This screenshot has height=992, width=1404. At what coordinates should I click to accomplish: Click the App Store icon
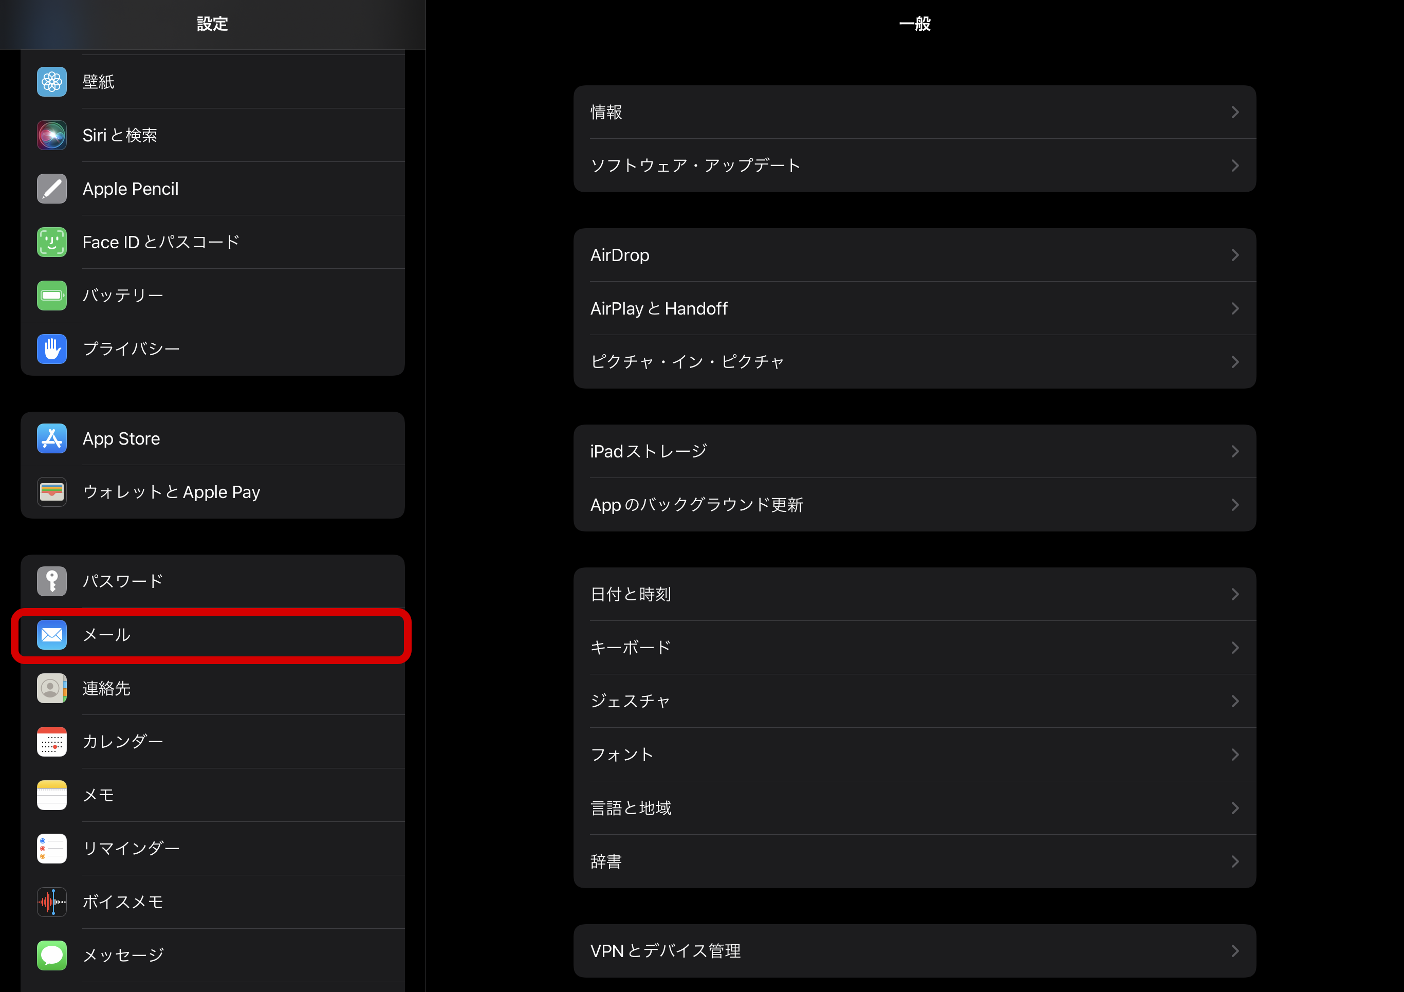click(52, 438)
